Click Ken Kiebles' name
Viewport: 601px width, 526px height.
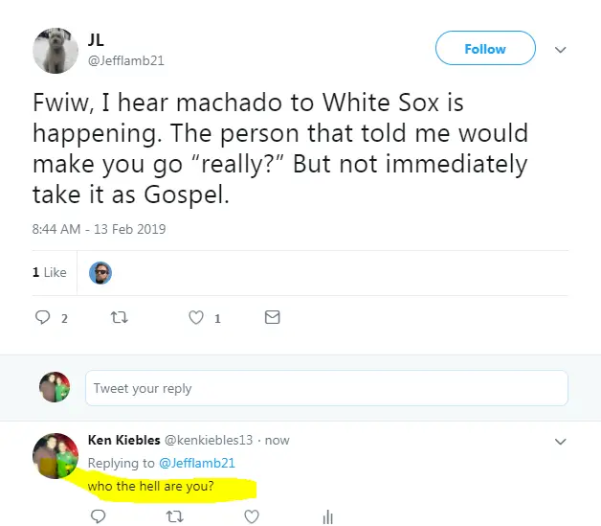point(124,440)
